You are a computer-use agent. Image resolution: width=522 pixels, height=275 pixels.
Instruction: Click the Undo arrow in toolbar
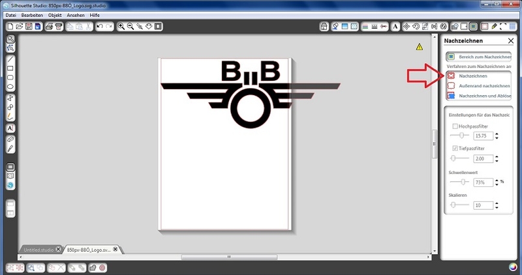(x=99, y=27)
